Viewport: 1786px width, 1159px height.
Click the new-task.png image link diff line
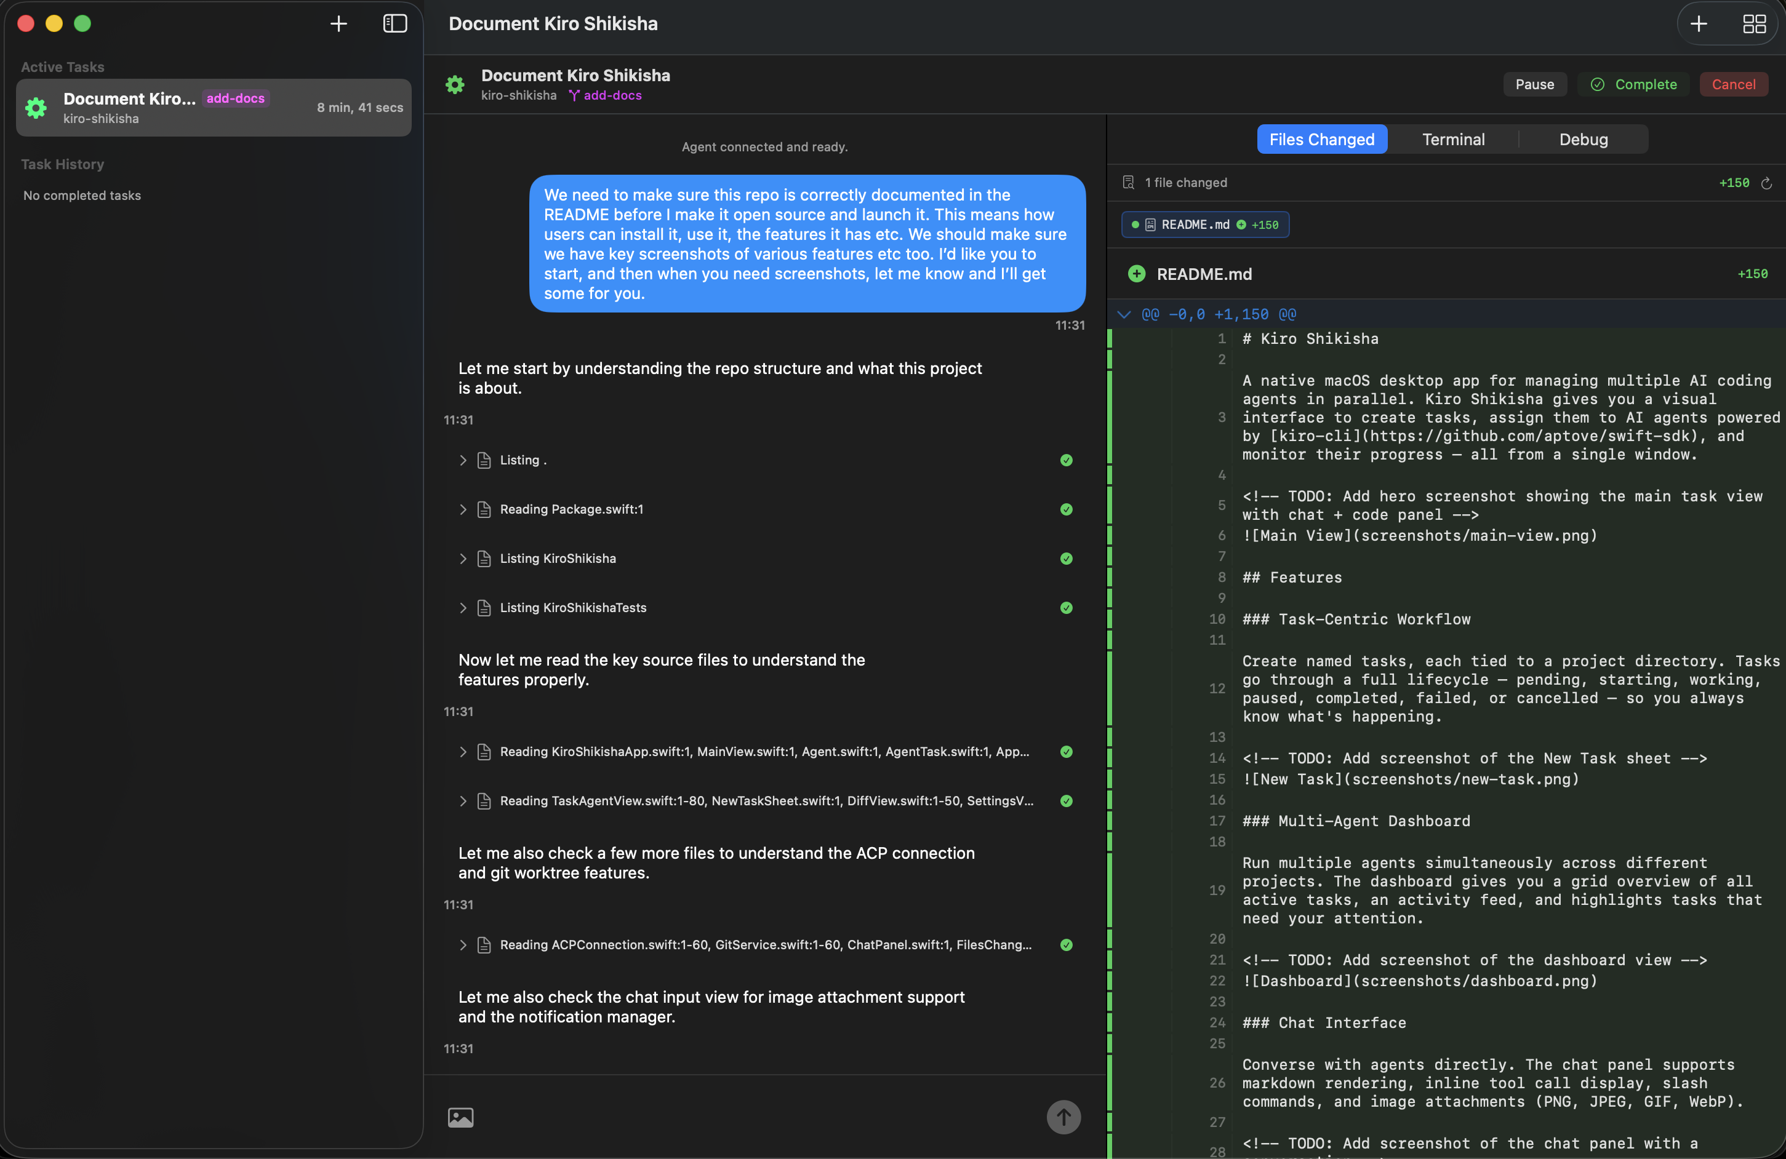click(x=1411, y=779)
